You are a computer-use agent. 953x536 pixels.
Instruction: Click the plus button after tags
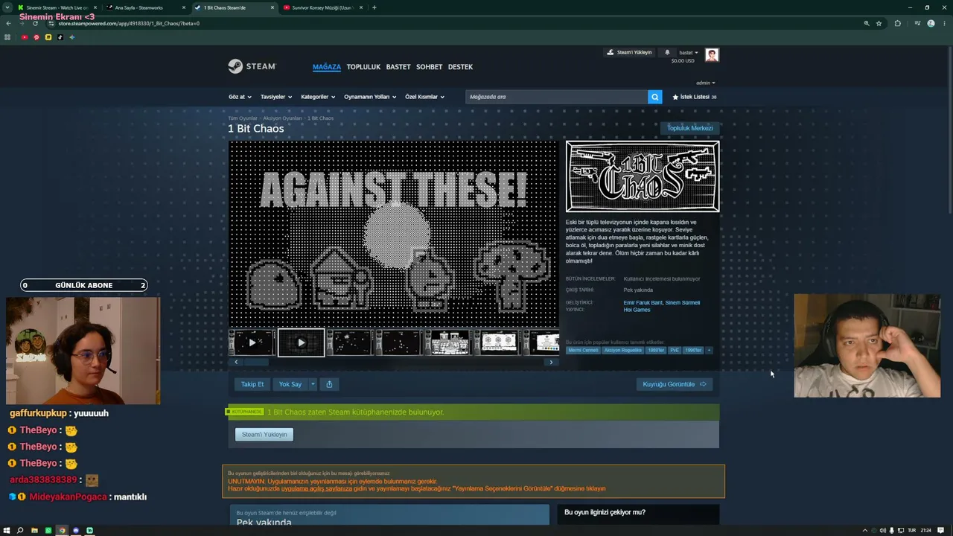coord(709,350)
